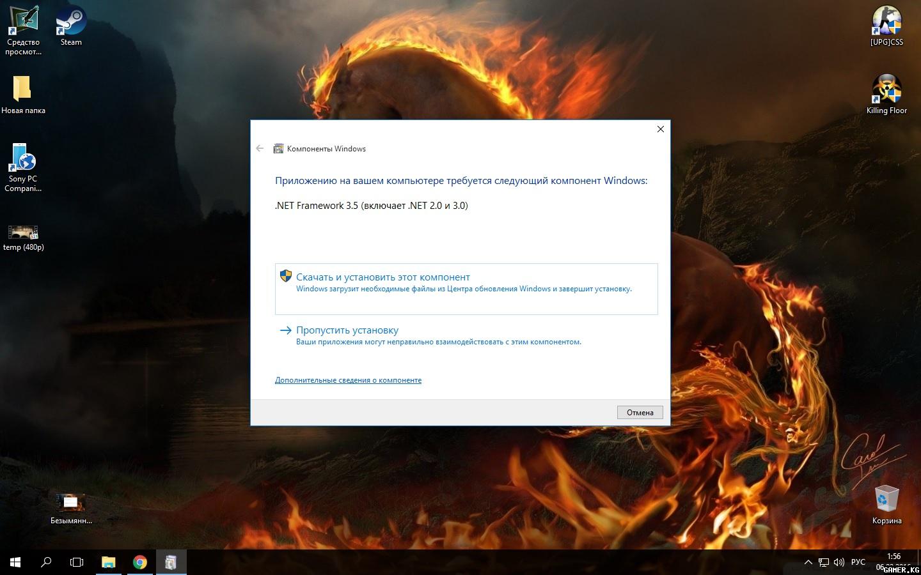Expand the hidden system tray icons chevron
This screenshot has height=575, width=921.
[x=808, y=562]
